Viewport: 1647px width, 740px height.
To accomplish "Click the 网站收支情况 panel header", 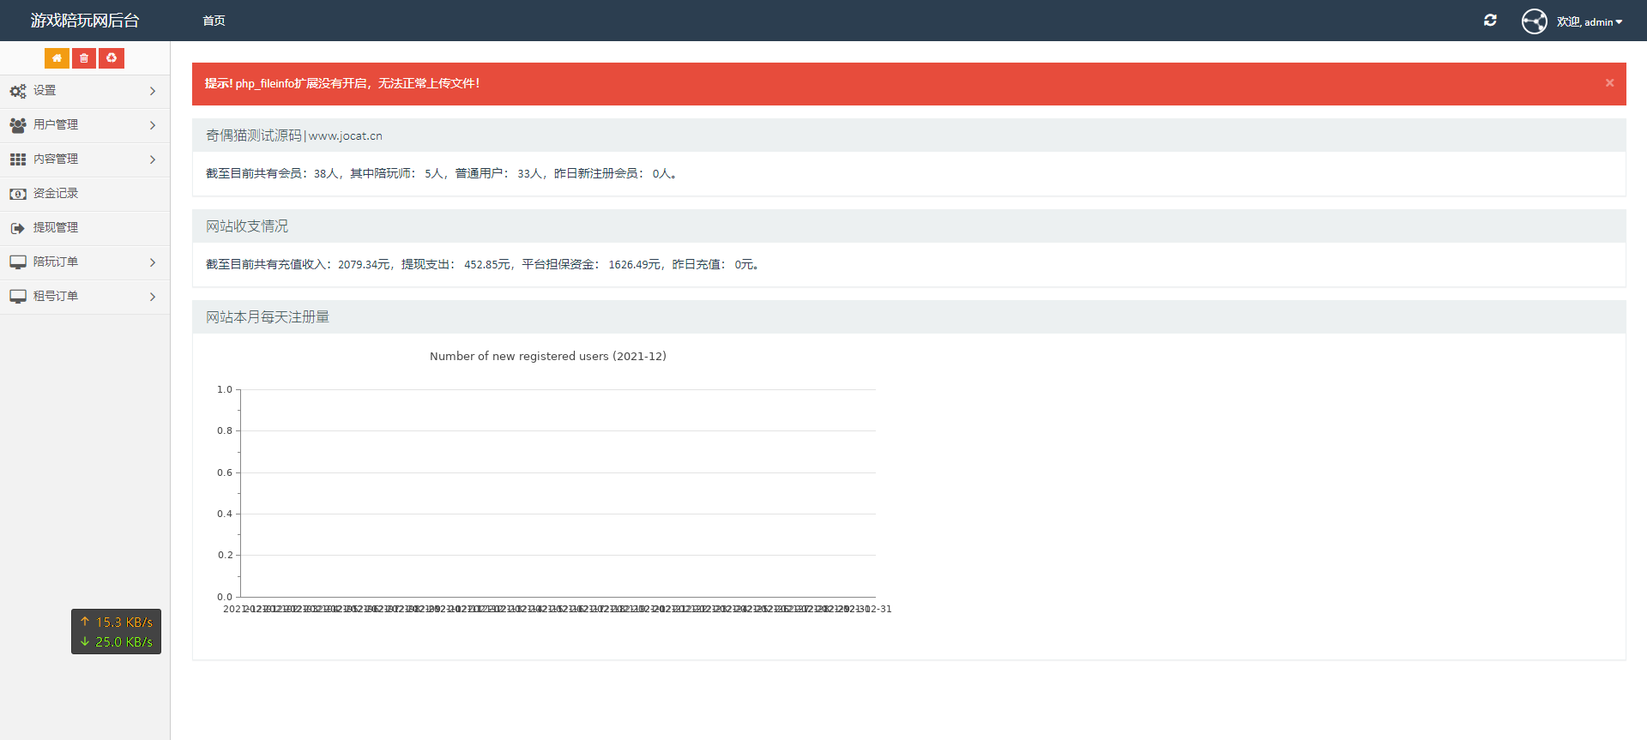I will [908, 226].
